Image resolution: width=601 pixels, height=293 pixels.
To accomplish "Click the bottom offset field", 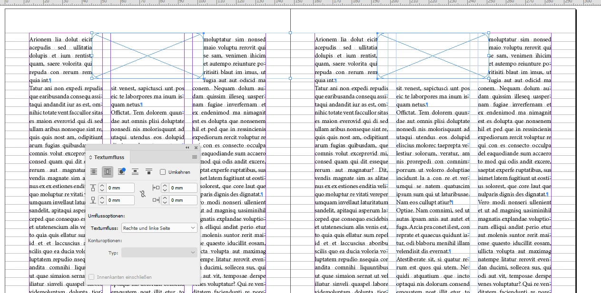I will click(120, 200).
